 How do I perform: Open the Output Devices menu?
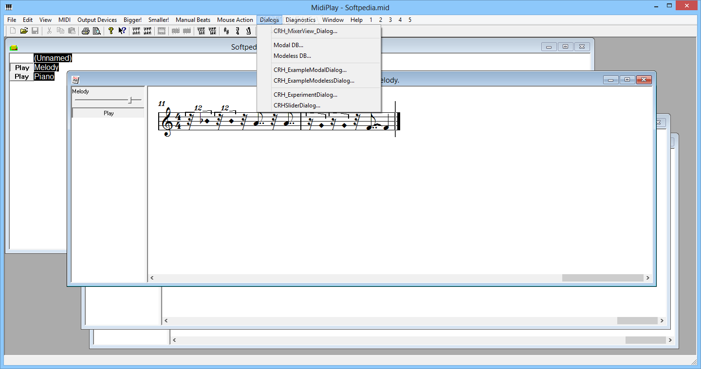(97, 20)
